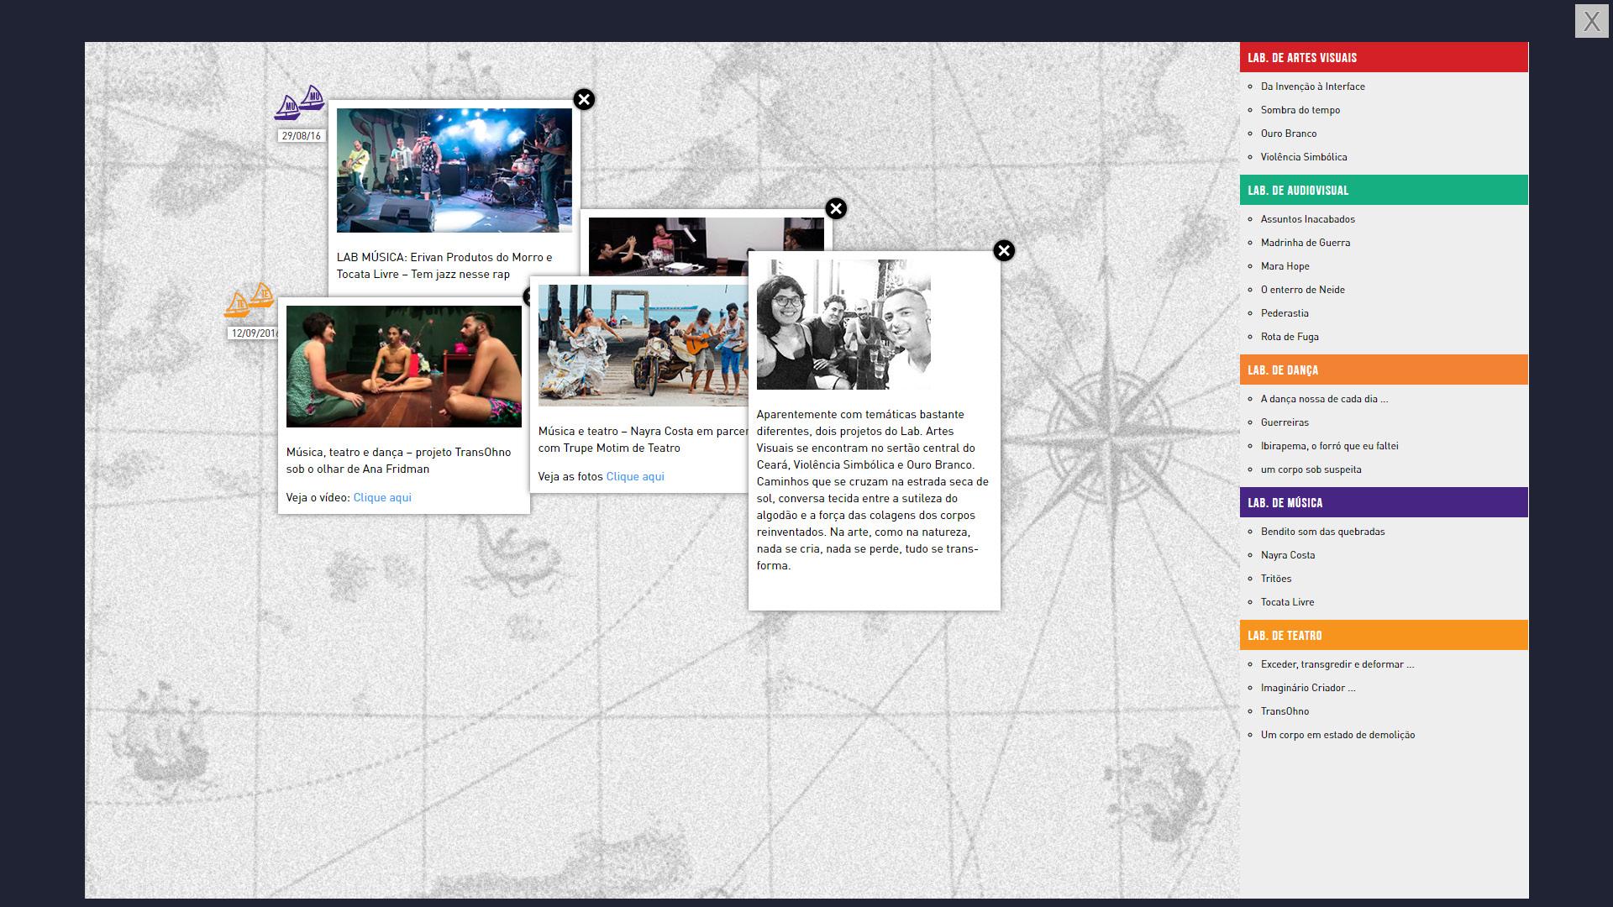Close the Lab Música concert popup
1613x907 pixels.
(584, 100)
